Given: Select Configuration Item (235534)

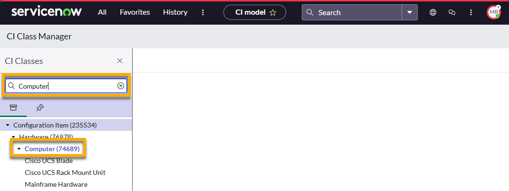Looking at the screenshot, I should pyautogui.click(x=55, y=125).
